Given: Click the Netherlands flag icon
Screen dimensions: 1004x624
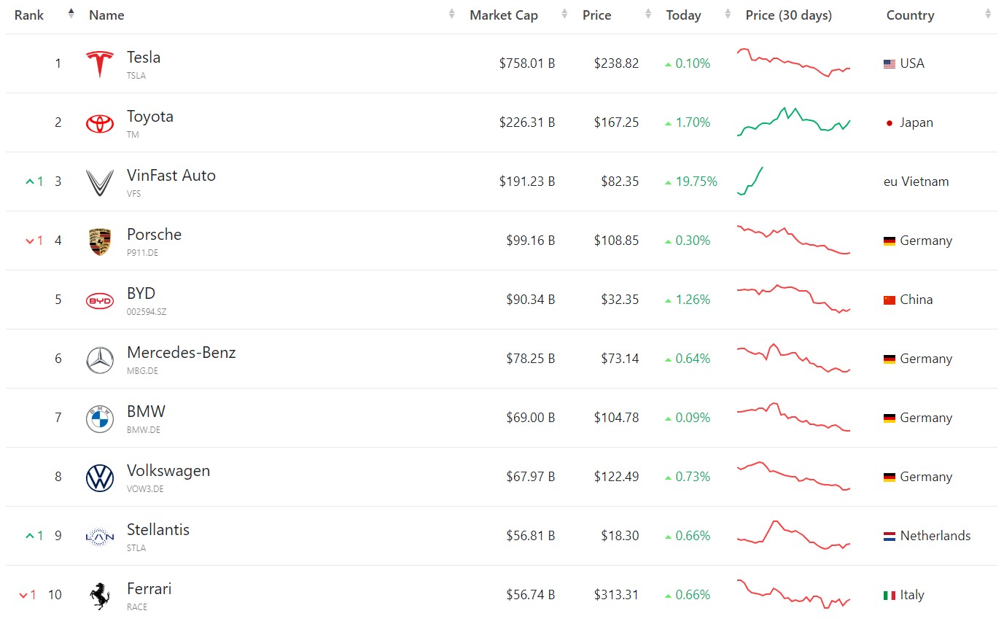Looking at the screenshot, I should click(890, 537).
